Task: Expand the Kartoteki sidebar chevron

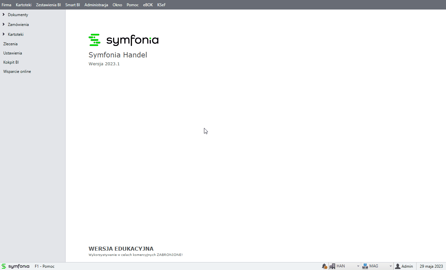Action: [4, 34]
